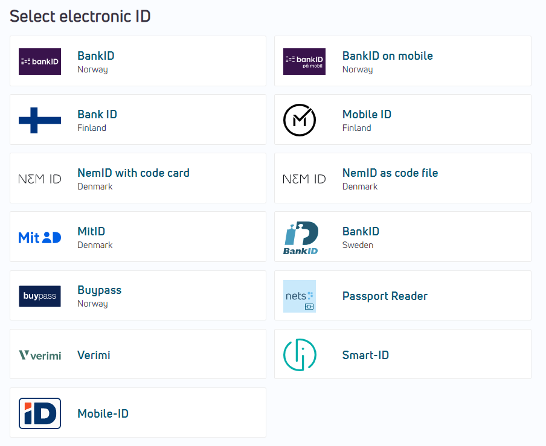Click 'Denmark' label under NemID with code card

[x=95, y=186]
